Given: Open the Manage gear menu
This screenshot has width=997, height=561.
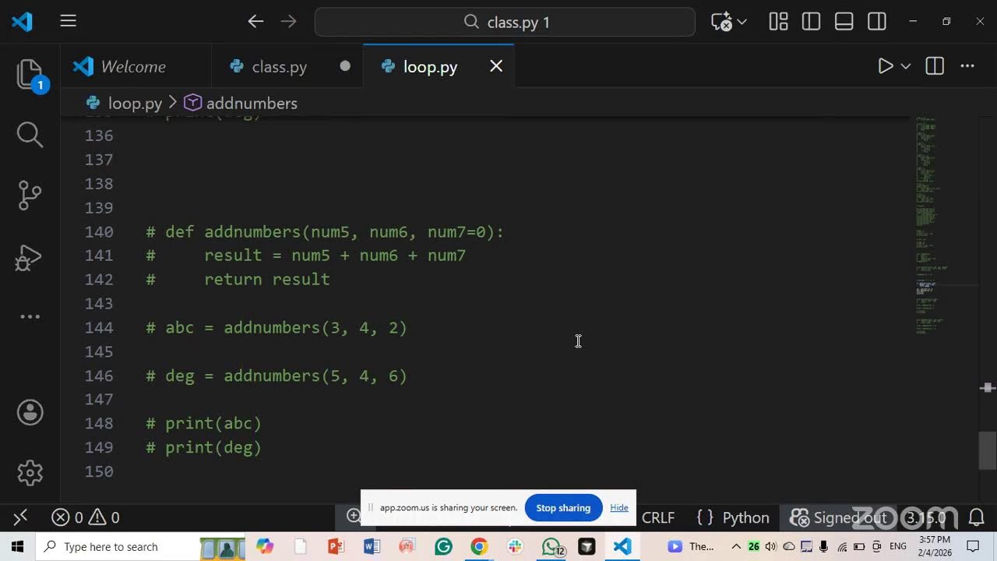Looking at the screenshot, I should 30,472.
